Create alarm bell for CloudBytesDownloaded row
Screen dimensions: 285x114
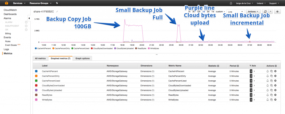click(x=267, y=86)
